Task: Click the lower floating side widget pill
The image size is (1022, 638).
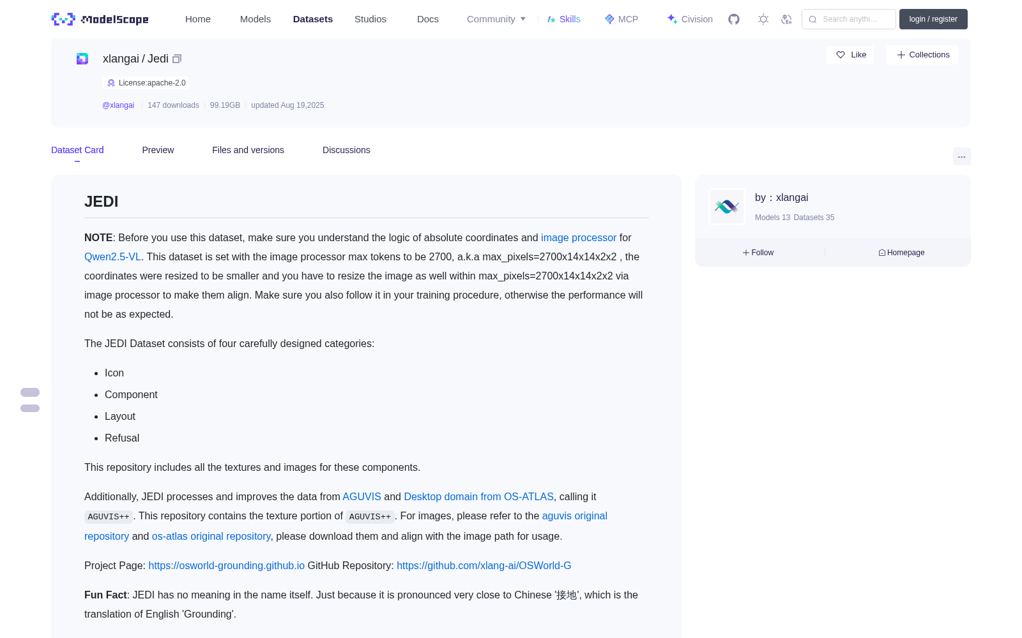Action: pyautogui.click(x=30, y=408)
